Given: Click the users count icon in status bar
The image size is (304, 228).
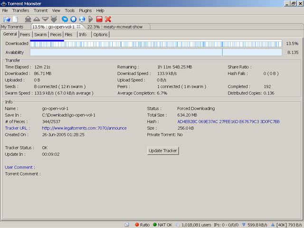Looking at the screenshot, I should point(177,225).
